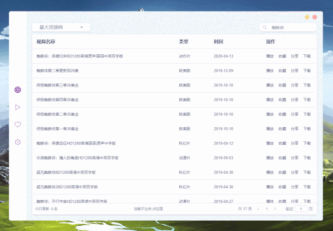This screenshot has height=231, width=333.
Task: Click the 动漫片 type for 乐高蜘蛛侠
Action: [x=184, y=158]
